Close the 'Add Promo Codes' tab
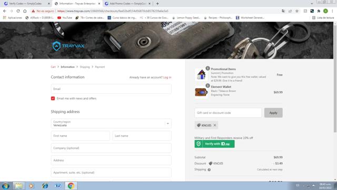The width and height of the screenshot is (337, 190). click(x=150, y=4)
